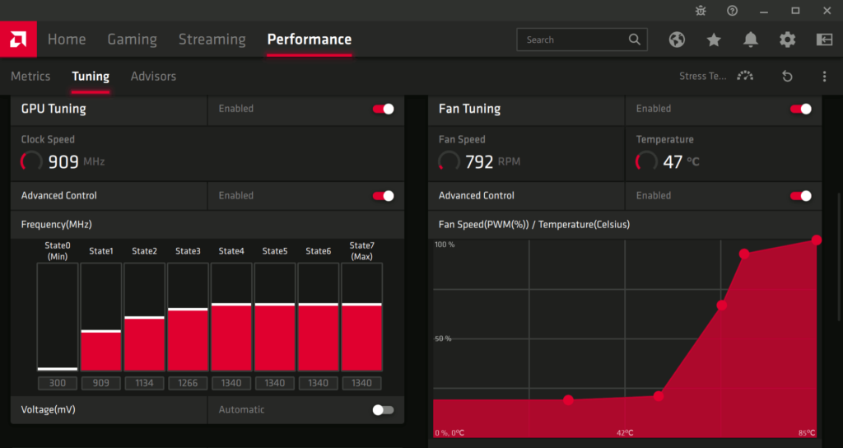This screenshot has width=843, height=448.
Task: Turn off the Fan Tuning toggle
Action: 800,109
